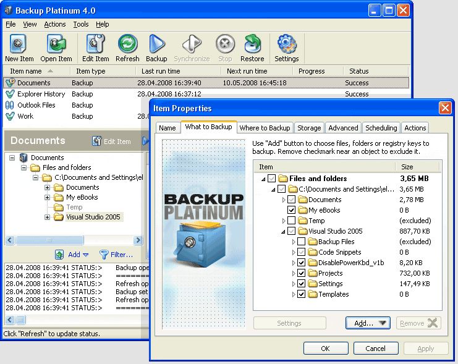
Task: Click the Open Item toolbar icon
Action: coord(56,44)
